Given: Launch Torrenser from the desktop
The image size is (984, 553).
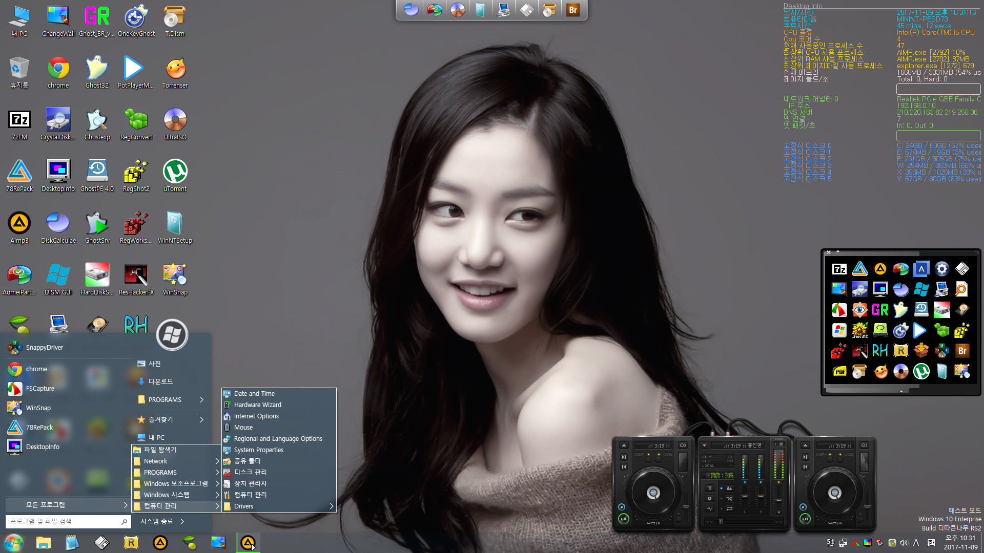Looking at the screenshot, I should tap(175, 73).
